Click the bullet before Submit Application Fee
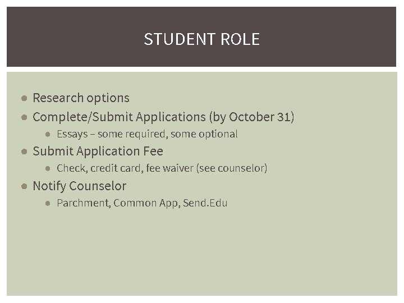The height and width of the screenshot is (303, 404). 24,151
